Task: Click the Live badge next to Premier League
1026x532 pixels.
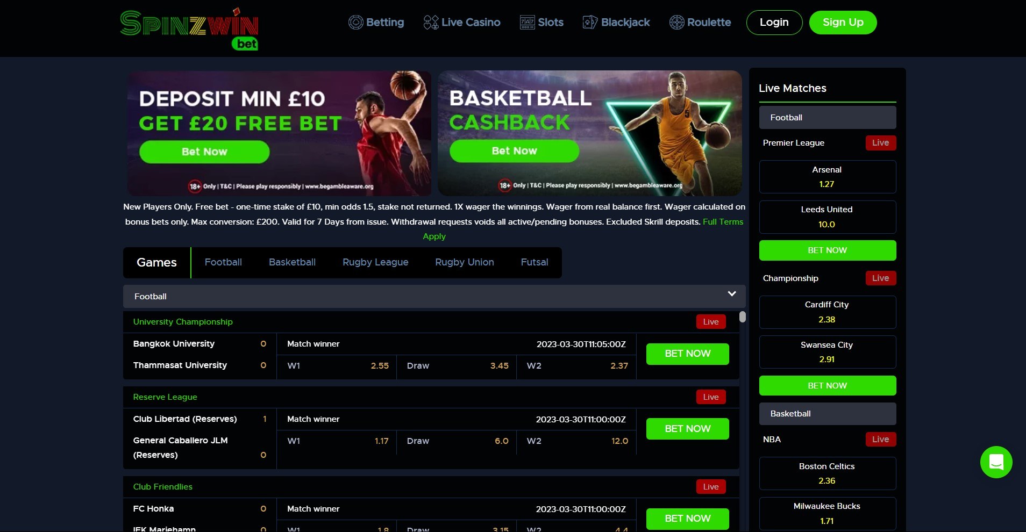Action: (880, 142)
